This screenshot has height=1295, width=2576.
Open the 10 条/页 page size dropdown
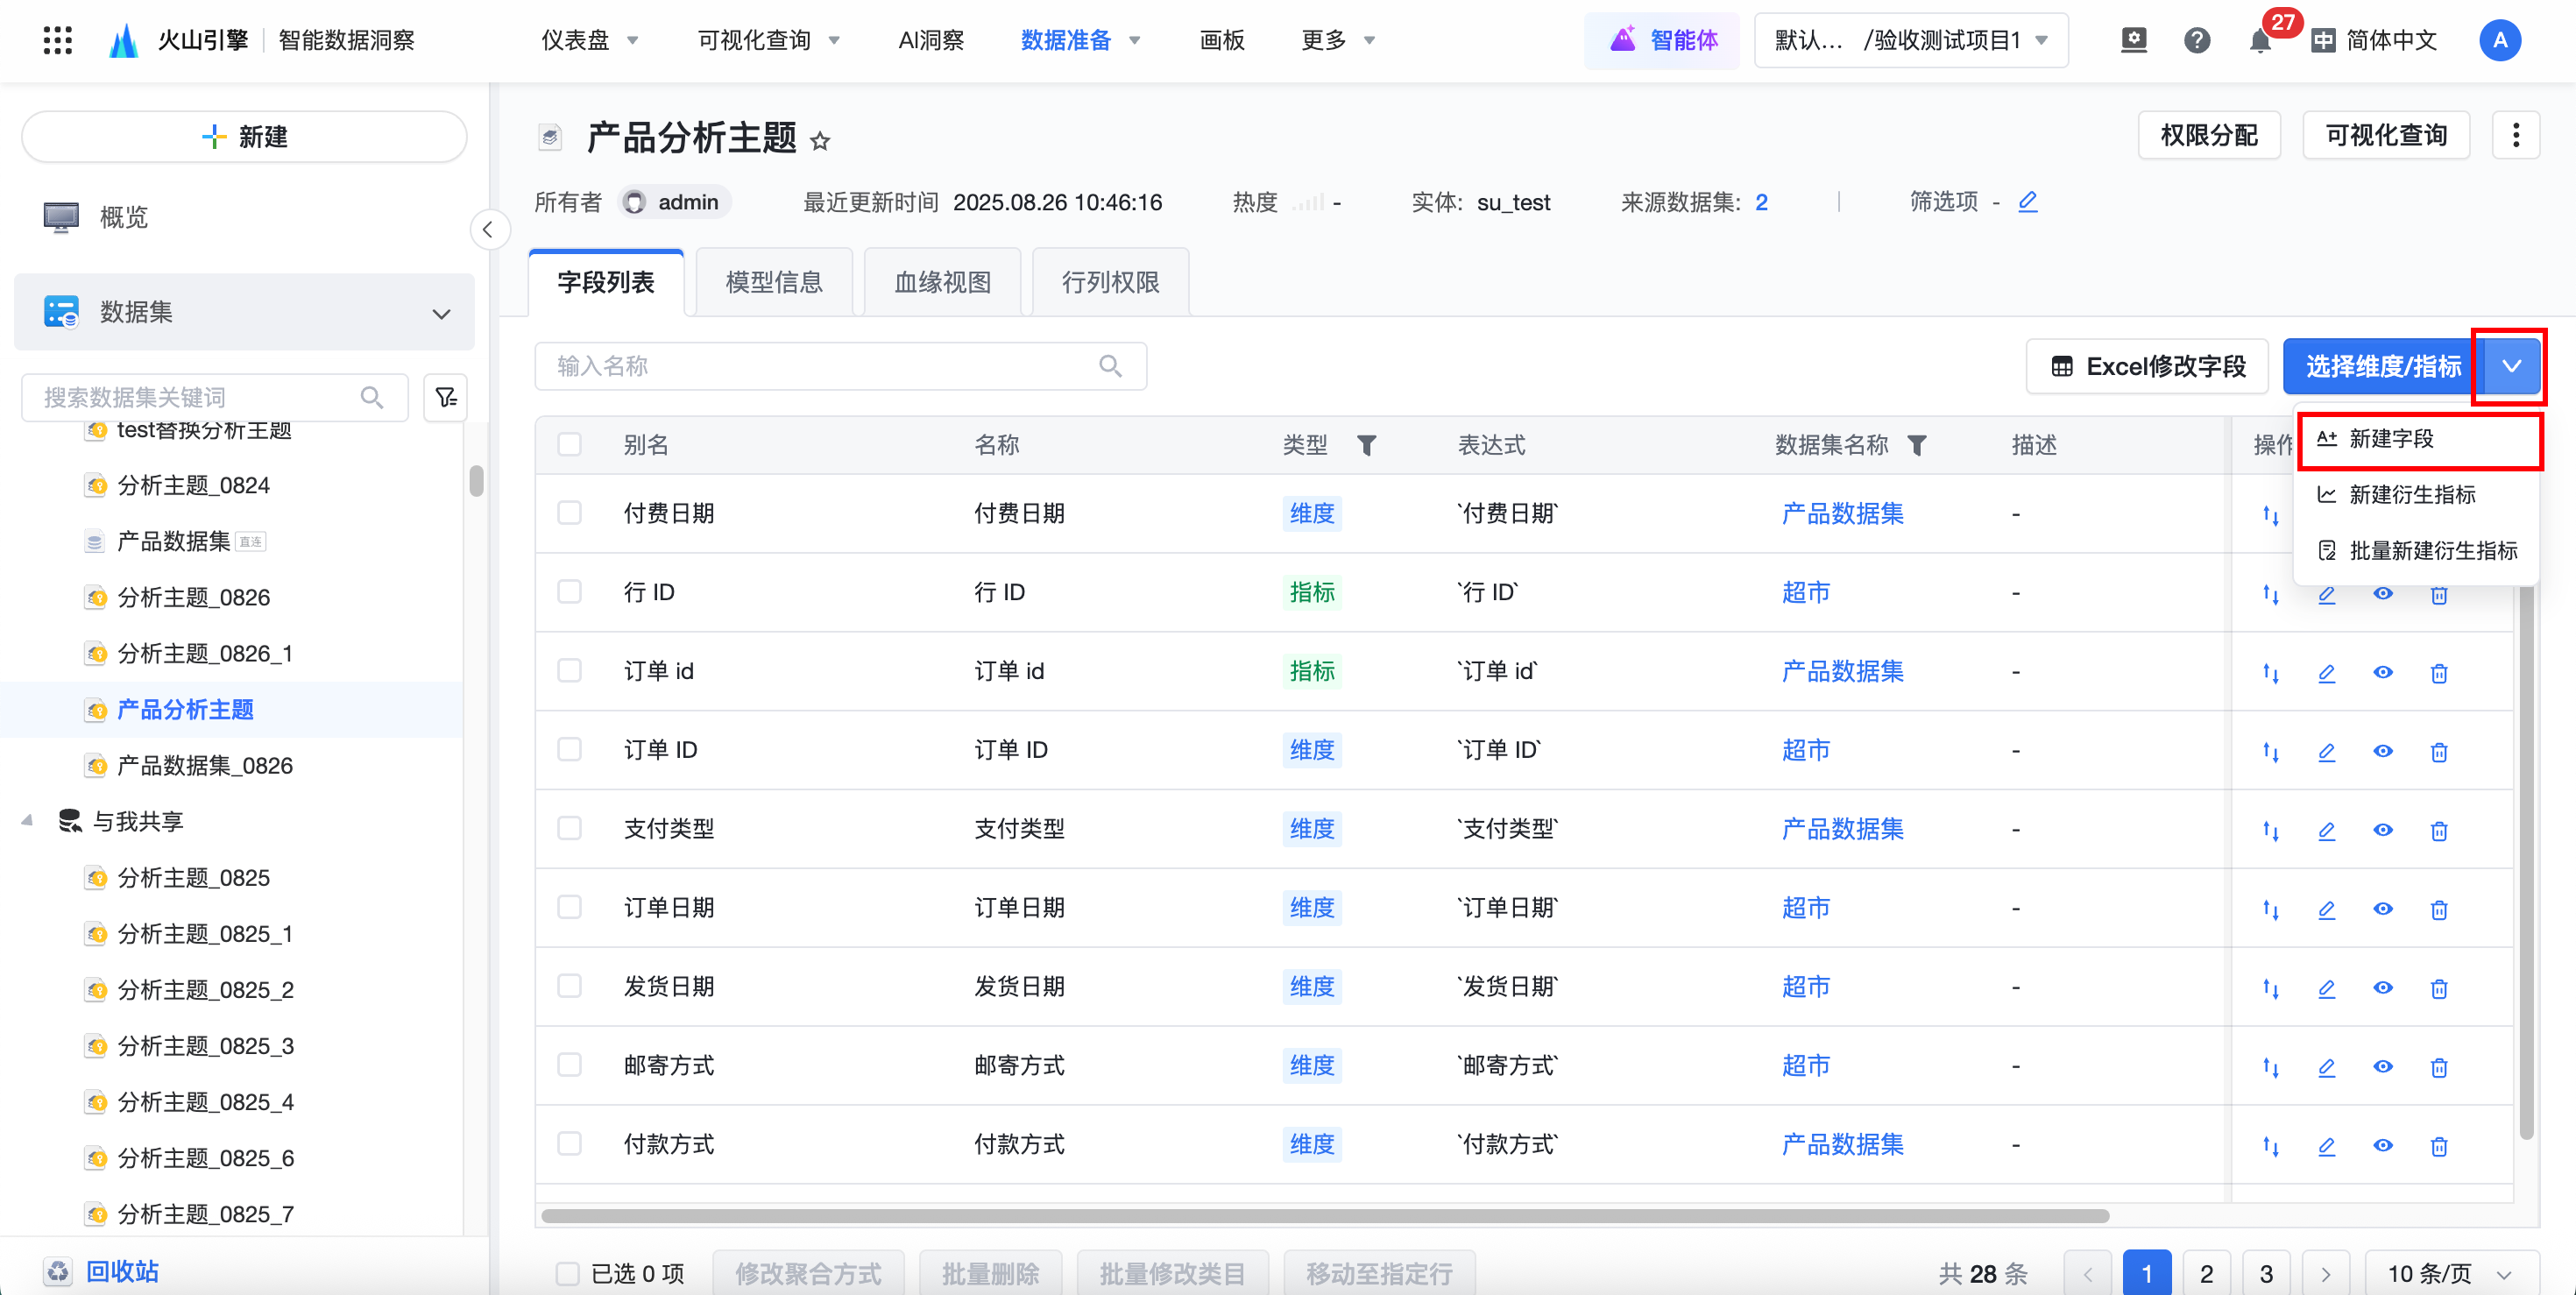pos(2449,1273)
